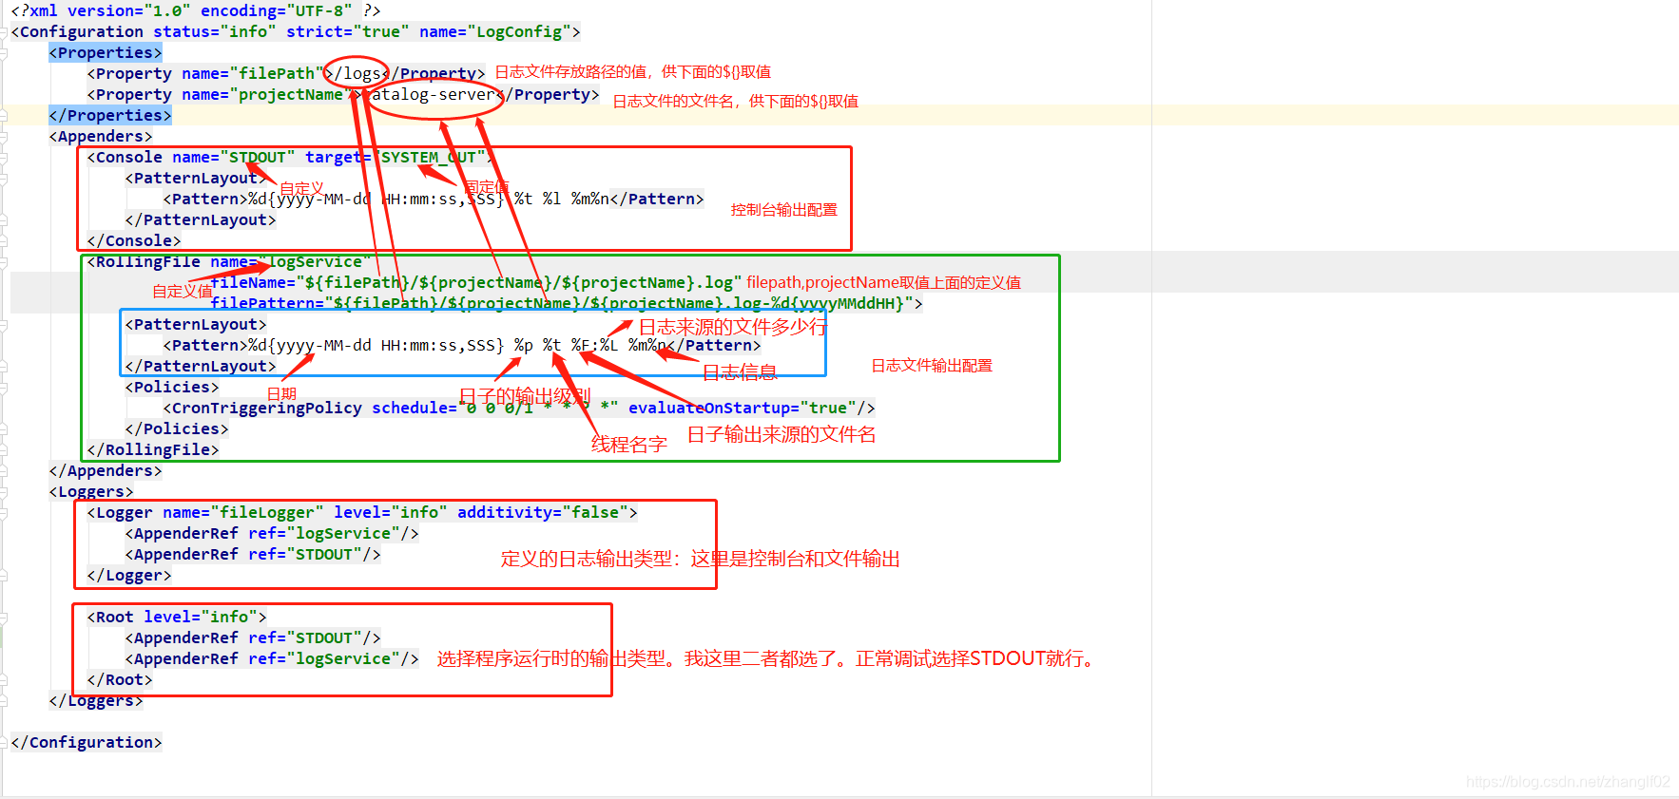Click the CronTriggeringPolicy element name

267,408
